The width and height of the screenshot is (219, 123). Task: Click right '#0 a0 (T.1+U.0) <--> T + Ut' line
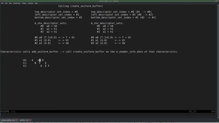click(111, 37)
